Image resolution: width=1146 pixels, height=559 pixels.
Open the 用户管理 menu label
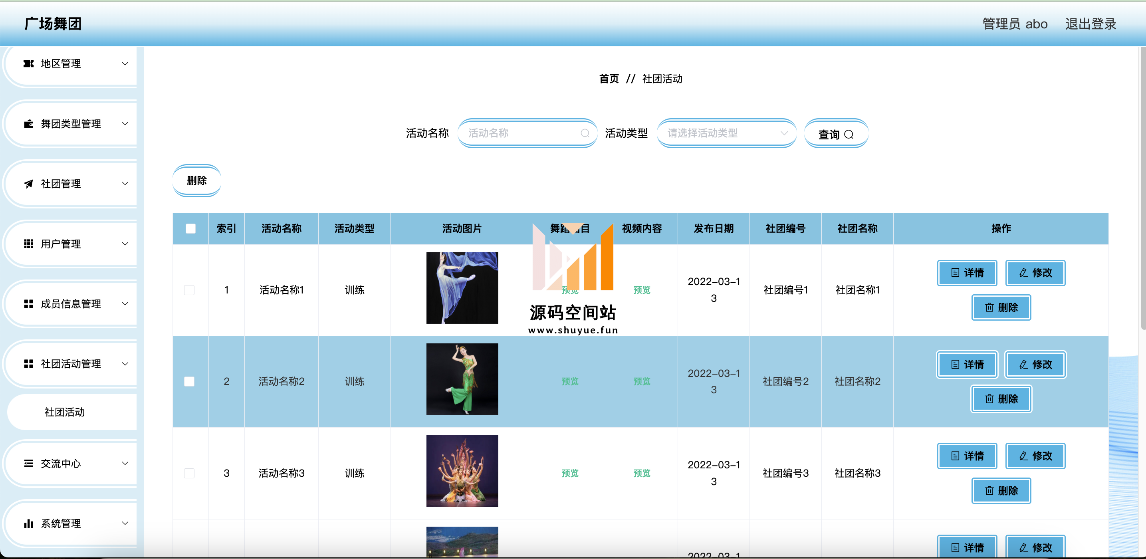click(61, 244)
